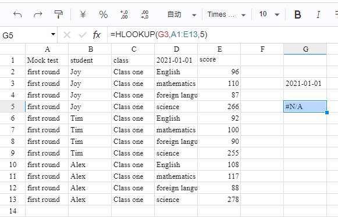Select 'Joy' cell in row 2
Screen dimensions: 338x217
click(x=90, y=72)
